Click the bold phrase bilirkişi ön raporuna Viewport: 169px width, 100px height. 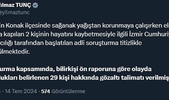86,69
